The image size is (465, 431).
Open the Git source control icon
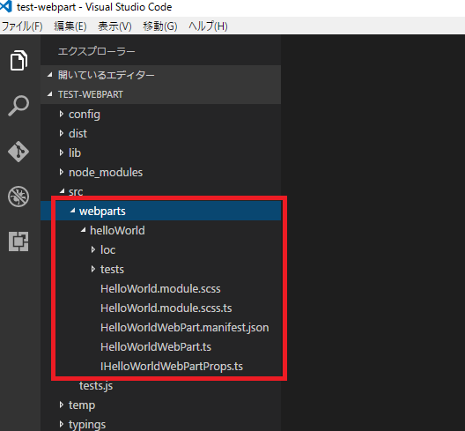pos(18,152)
